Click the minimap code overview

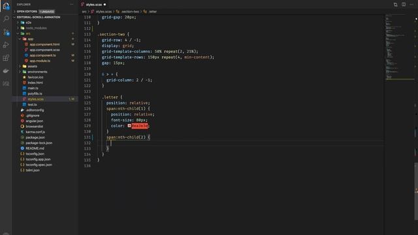pos(398,48)
